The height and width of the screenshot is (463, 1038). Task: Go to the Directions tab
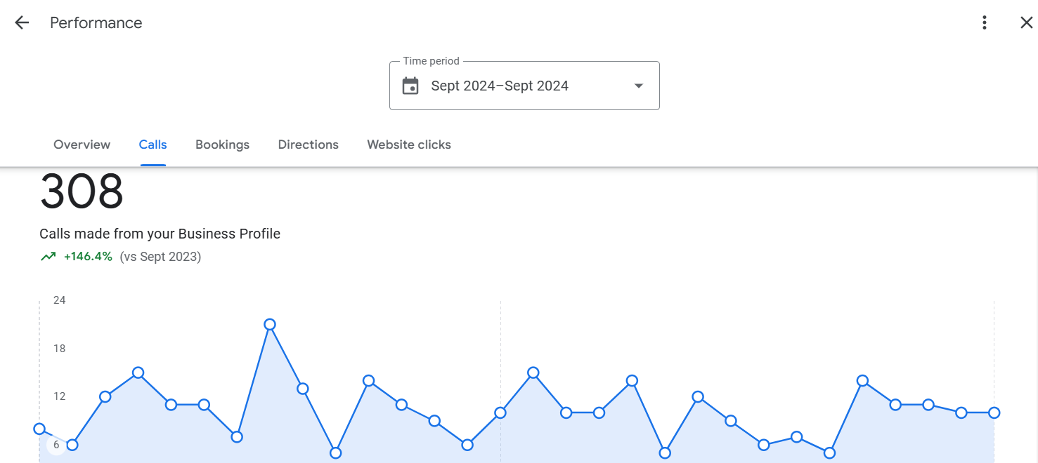point(308,145)
